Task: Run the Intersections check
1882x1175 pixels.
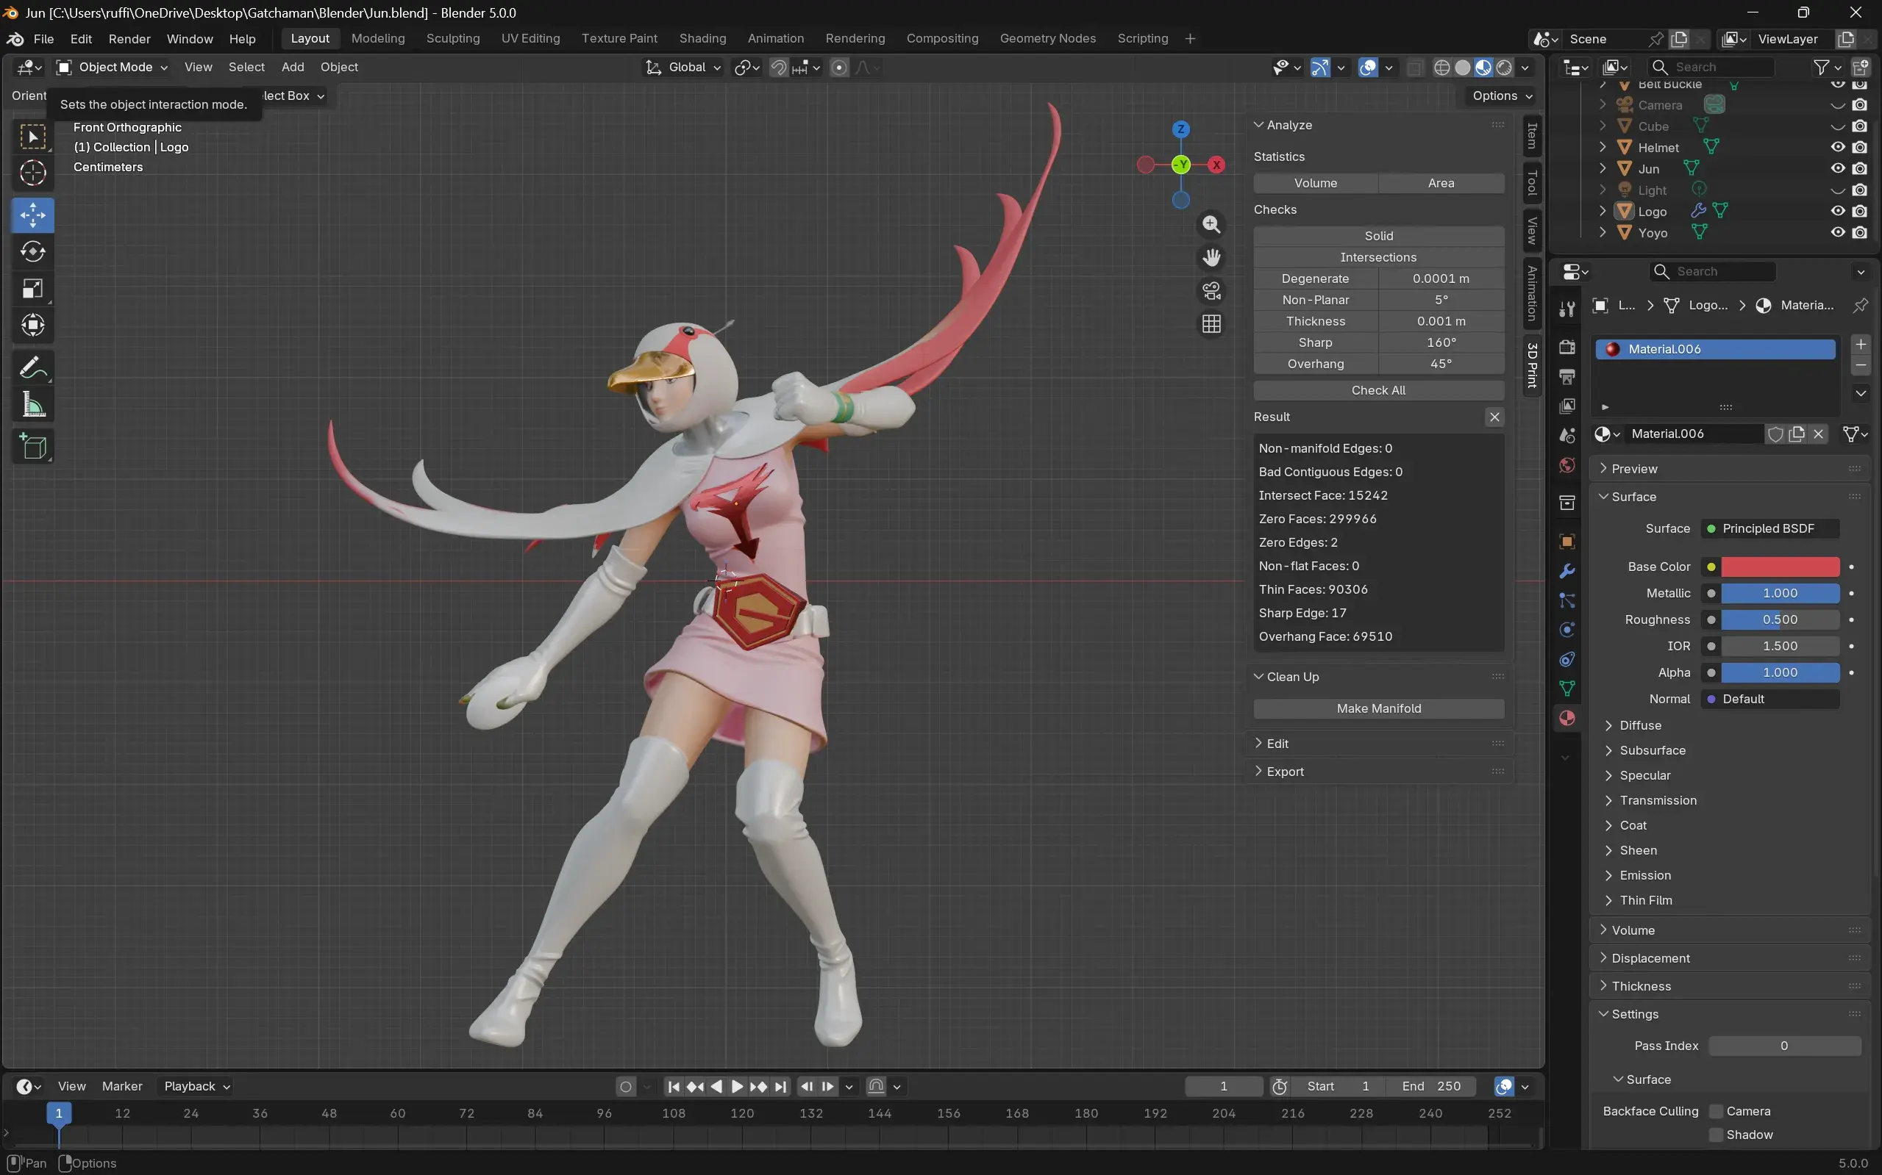Action: (1379, 257)
